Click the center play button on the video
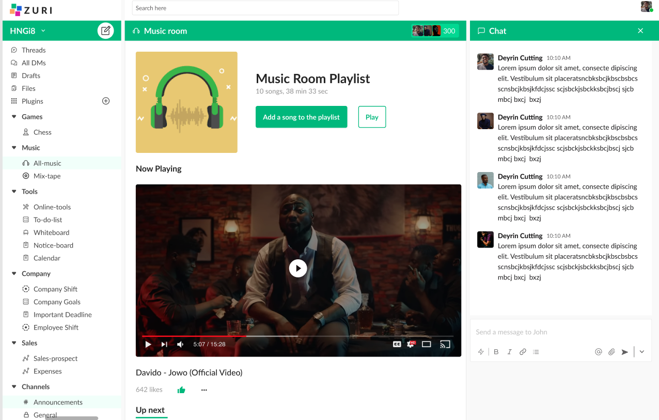659x420 pixels. pos(298,268)
